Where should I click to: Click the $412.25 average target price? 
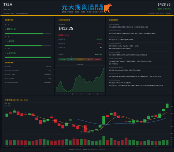(x=66, y=28)
